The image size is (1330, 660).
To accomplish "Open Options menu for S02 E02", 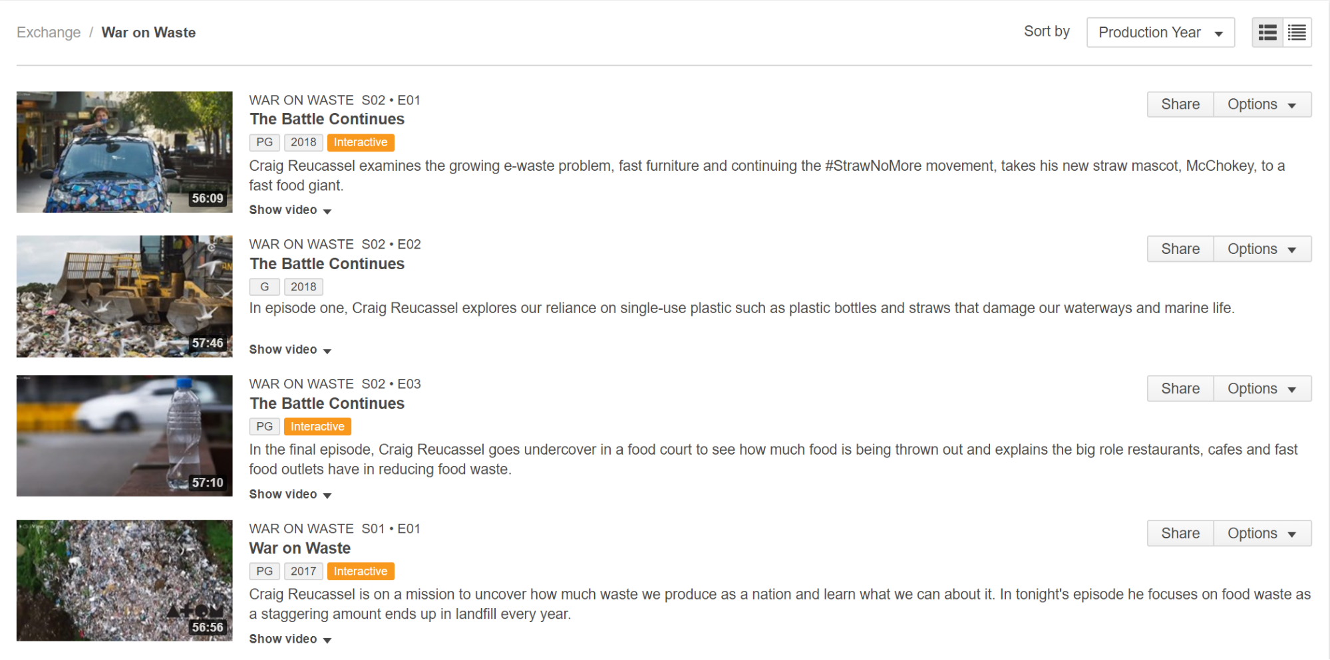I will (1262, 249).
